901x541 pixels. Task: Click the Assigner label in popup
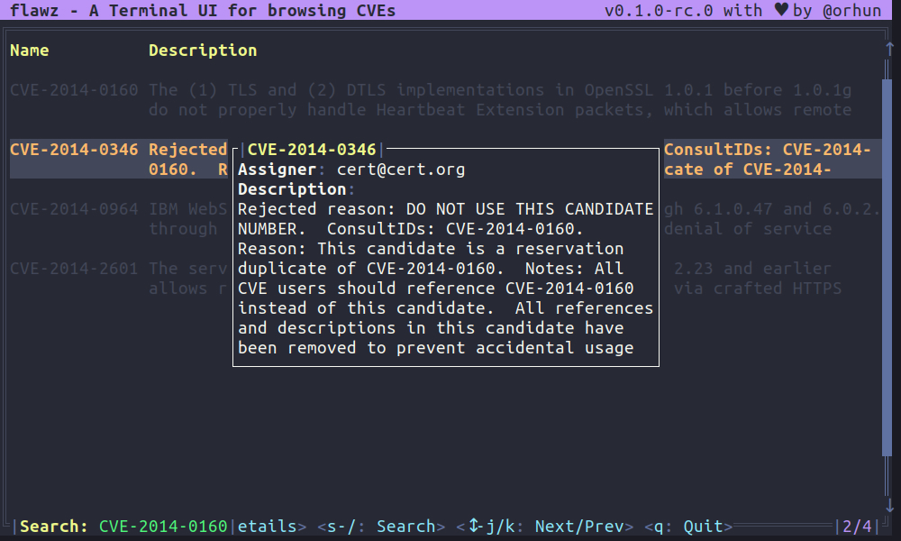pos(277,170)
